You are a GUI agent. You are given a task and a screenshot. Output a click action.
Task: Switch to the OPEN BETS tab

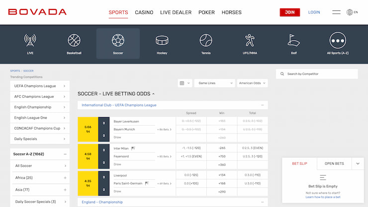click(x=334, y=163)
